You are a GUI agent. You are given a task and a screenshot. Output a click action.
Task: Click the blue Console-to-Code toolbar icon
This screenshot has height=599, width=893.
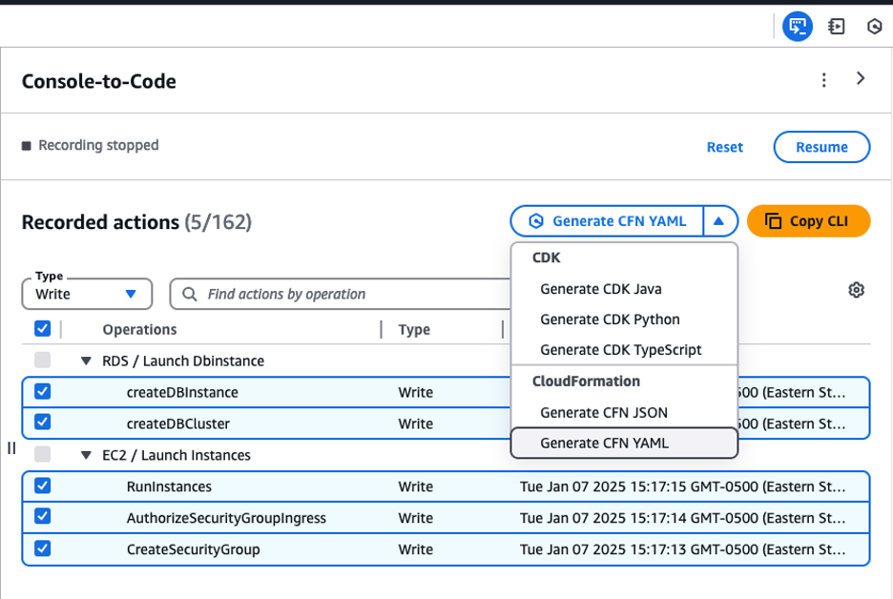(x=798, y=26)
